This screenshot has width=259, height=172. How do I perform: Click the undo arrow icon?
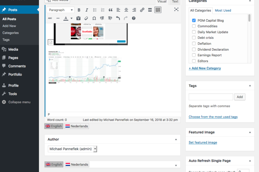(118, 18)
